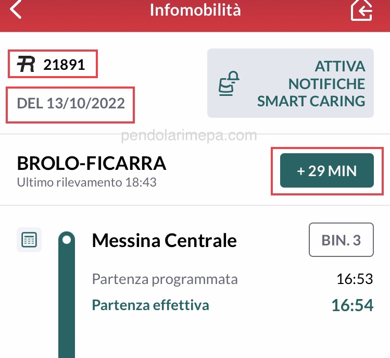Tap the white dot on the route line
390x358 pixels.
tap(66, 240)
